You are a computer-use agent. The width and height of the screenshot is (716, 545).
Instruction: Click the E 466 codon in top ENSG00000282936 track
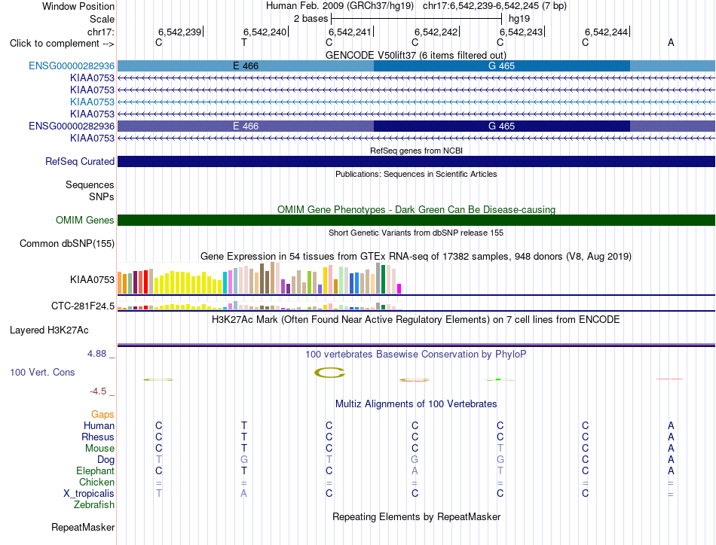[x=246, y=66]
